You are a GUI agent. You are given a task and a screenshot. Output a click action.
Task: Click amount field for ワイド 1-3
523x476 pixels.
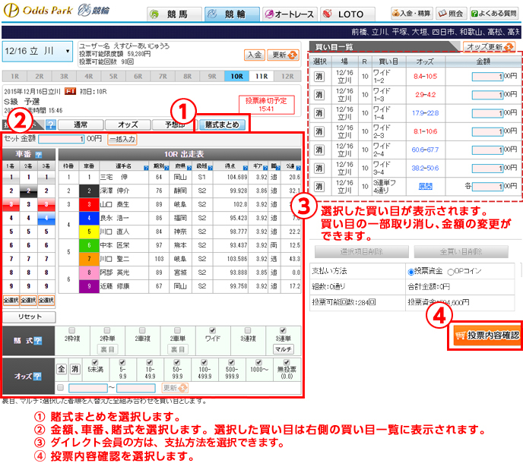tap(487, 95)
